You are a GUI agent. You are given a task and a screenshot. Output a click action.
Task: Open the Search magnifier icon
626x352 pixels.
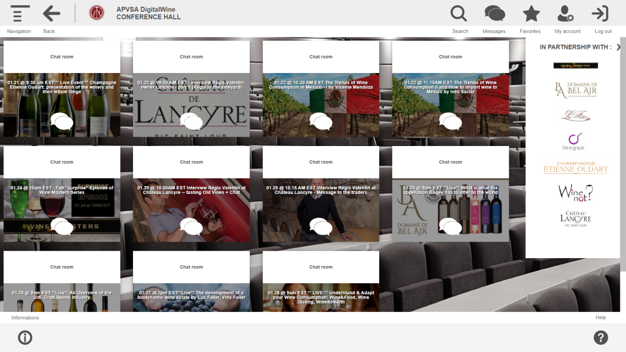click(459, 14)
